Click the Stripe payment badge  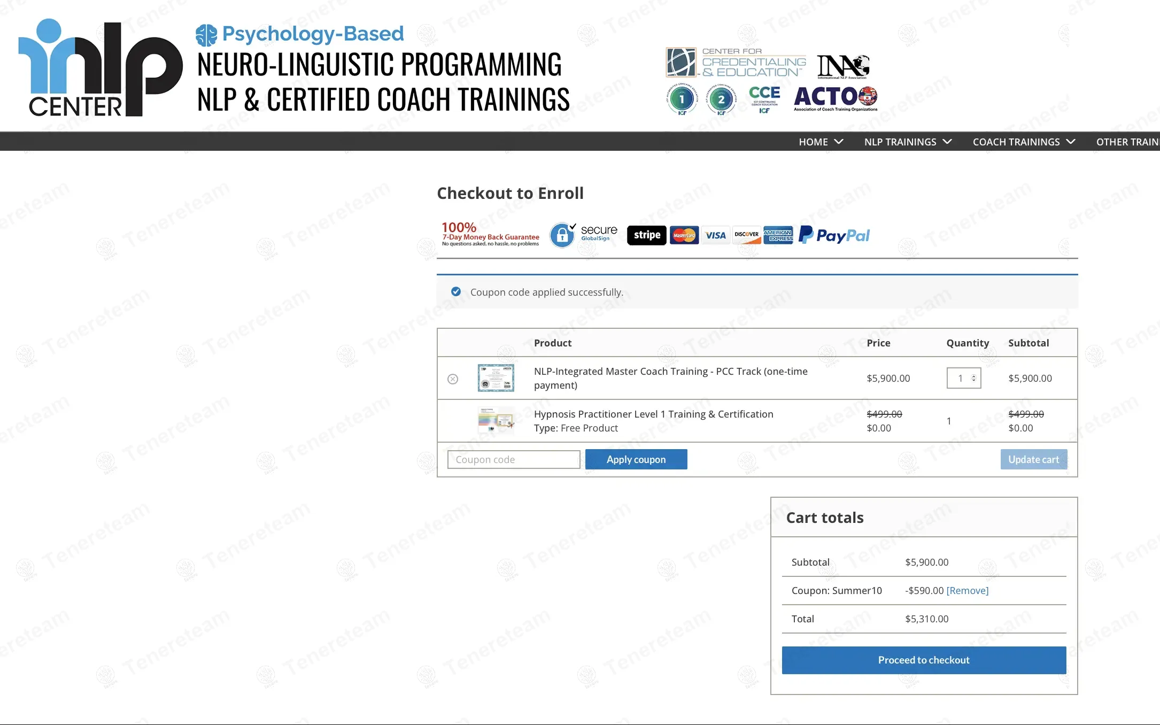pyautogui.click(x=646, y=235)
